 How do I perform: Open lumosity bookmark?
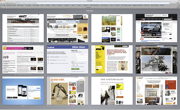point(117,5)
